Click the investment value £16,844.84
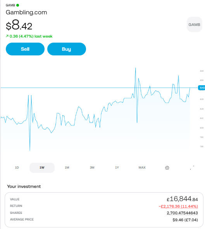This screenshot has width=205, height=229. [x=182, y=199]
